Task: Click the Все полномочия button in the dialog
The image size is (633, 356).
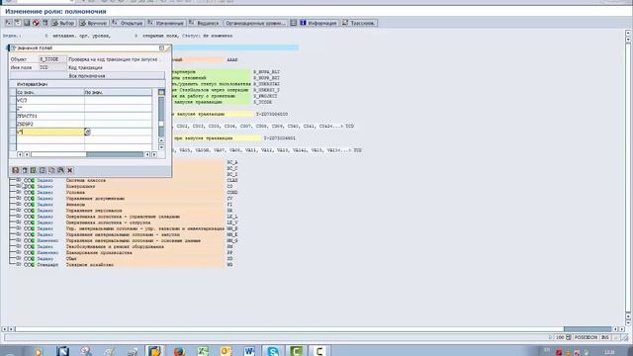Action: tap(87, 76)
